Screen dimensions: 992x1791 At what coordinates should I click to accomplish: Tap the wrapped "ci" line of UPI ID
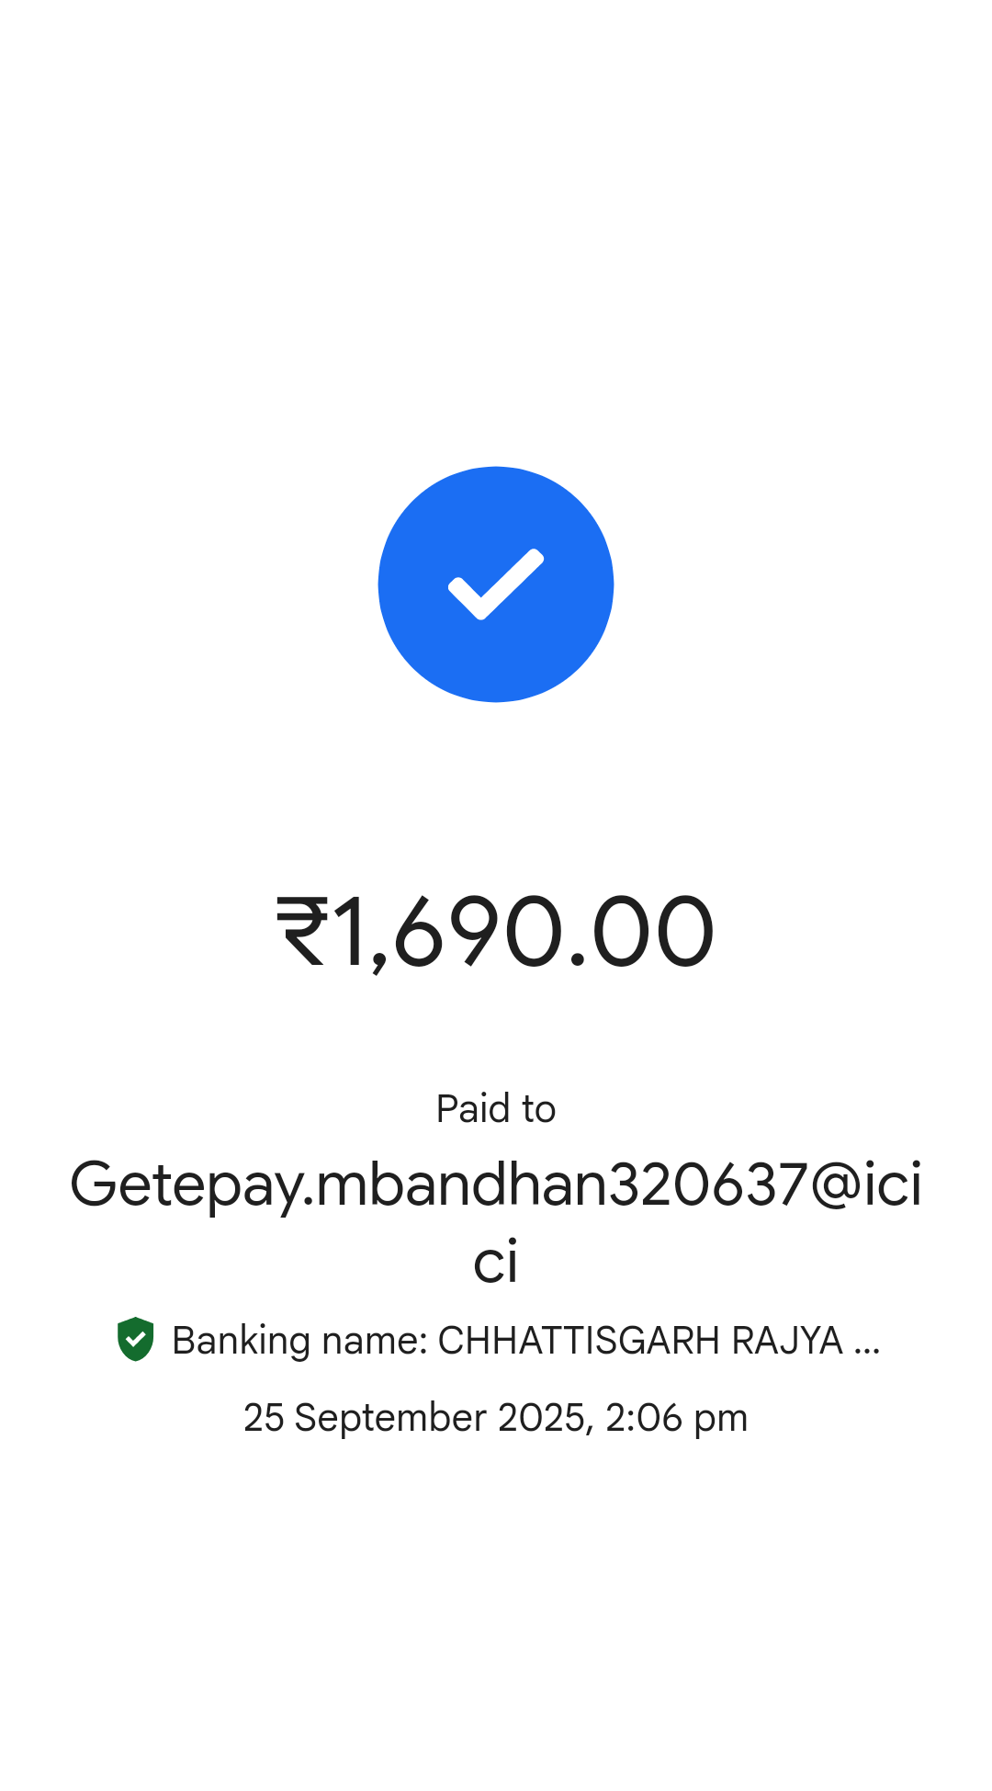tap(496, 1263)
